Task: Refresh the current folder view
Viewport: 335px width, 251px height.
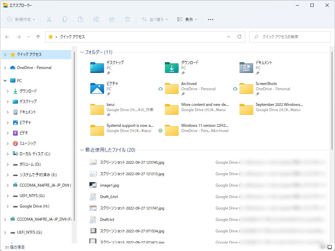Action: coord(239,37)
